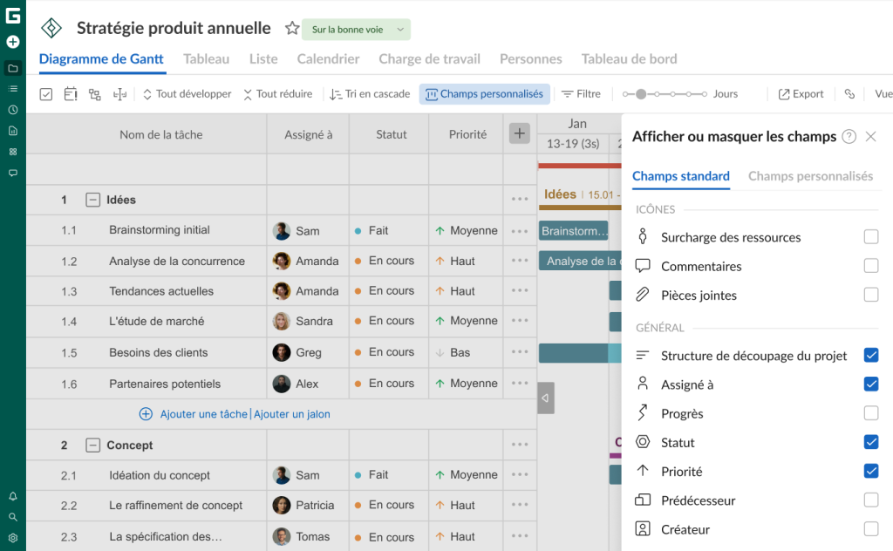This screenshot has width=893, height=551.
Task: Enable the Prédécesseur field checkbox
Action: pyautogui.click(x=871, y=500)
